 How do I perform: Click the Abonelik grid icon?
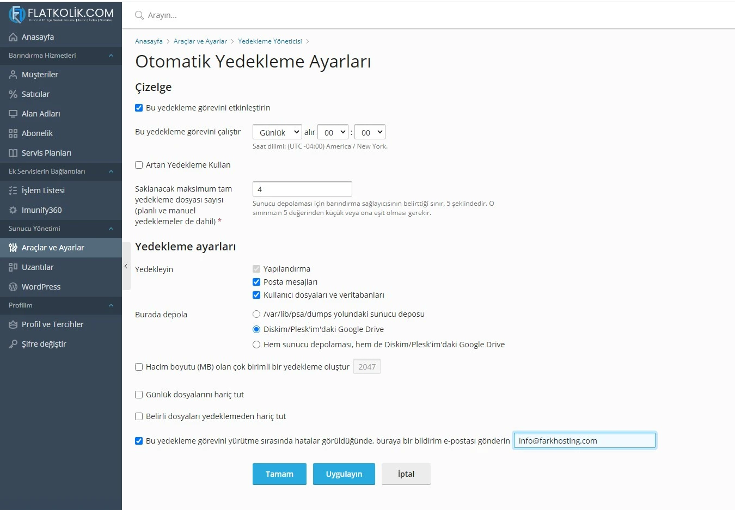click(13, 133)
